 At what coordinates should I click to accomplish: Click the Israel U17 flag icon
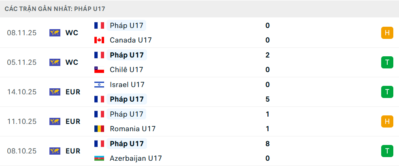click(x=99, y=85)
